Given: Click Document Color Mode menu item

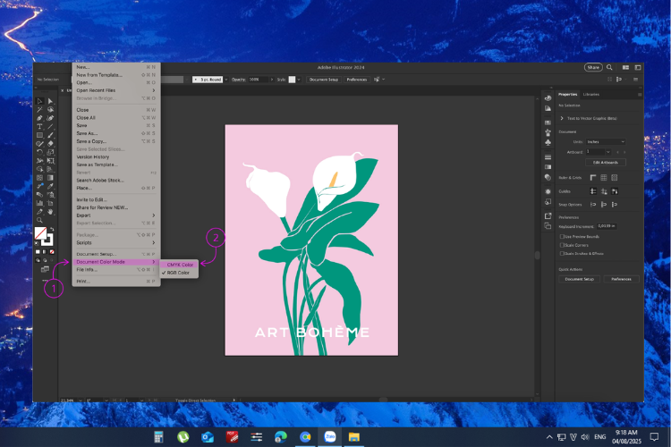Looking at the screenshot, I should point(116,262).
